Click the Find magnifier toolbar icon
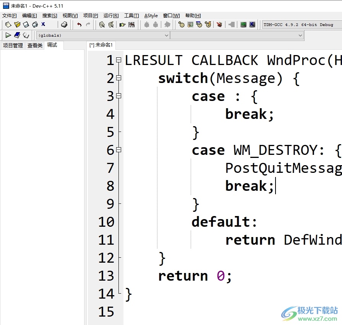 tap(102, 24)
